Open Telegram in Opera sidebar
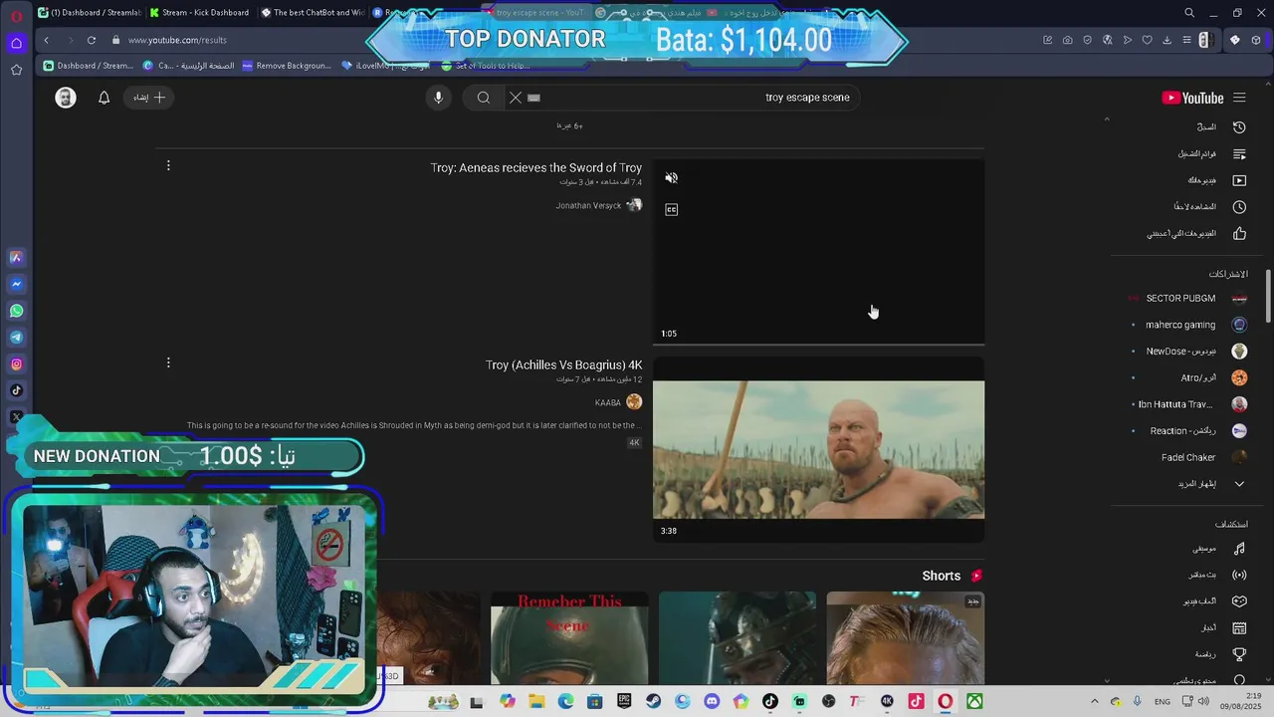 [16, 338]
